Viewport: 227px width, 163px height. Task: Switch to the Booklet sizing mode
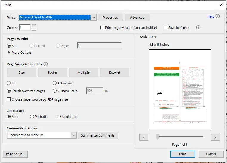pos(115,72)
